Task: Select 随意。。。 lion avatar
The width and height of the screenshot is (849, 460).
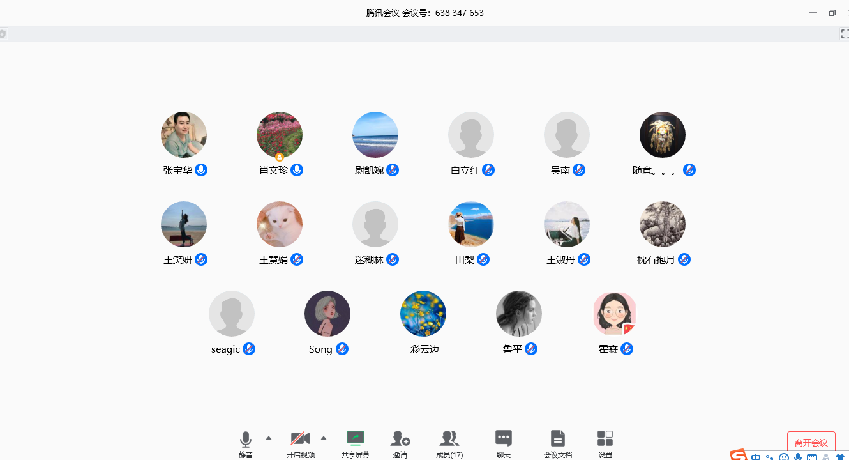Action: click(663, 135)
